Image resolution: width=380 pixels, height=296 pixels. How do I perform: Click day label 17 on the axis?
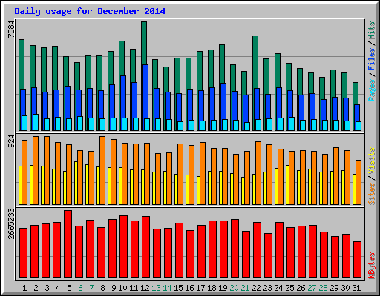[x=200, y=288]
